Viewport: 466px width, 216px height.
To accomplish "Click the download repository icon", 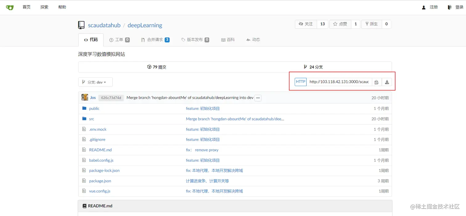I will pos(387,82).
